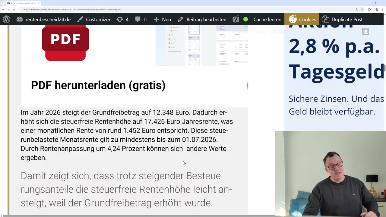Click Beitrag bearbeiten to edit post
The width and height of the screenshot is (386, 217).
point(202,19)
